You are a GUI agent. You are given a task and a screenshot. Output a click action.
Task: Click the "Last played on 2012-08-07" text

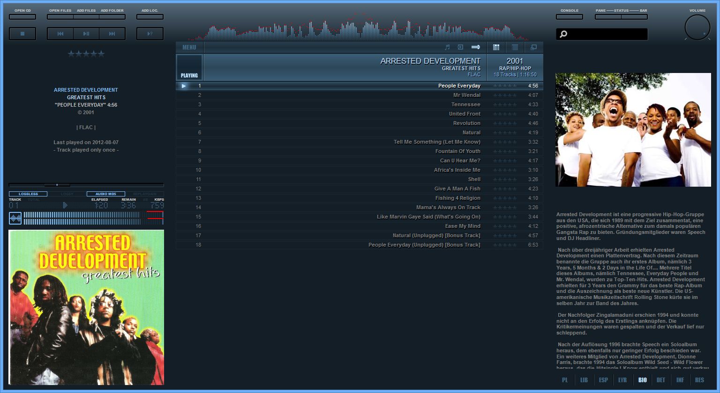(86, 142)
